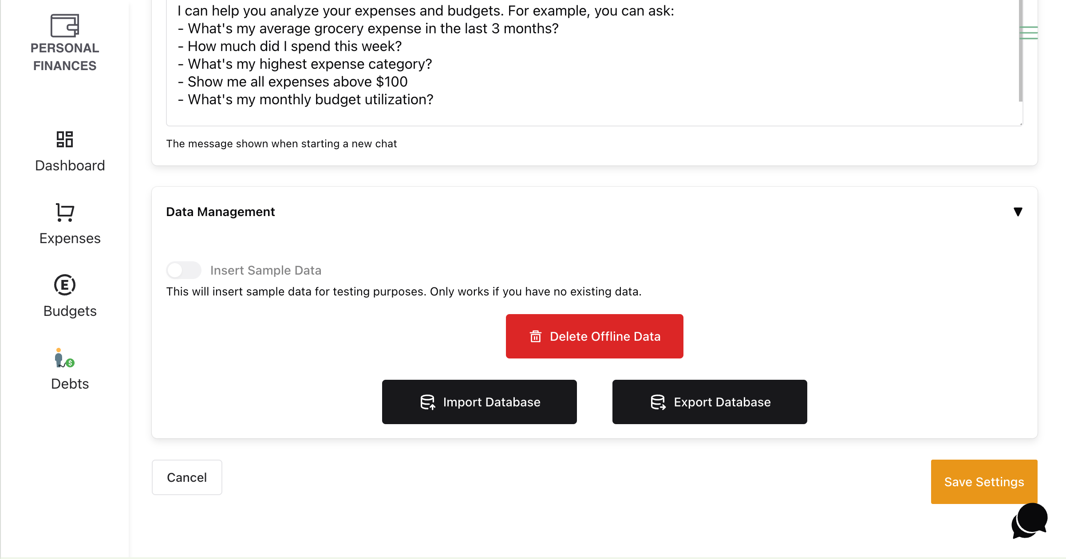Open Debts via the person-dollar icon
Screen dimensions: 1066x559
[65, 358]
